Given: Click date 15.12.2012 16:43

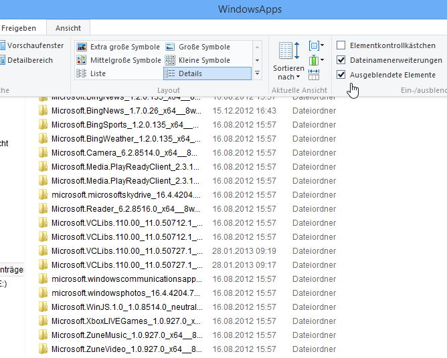Looking at the screenshot, I should click(244, 111).
